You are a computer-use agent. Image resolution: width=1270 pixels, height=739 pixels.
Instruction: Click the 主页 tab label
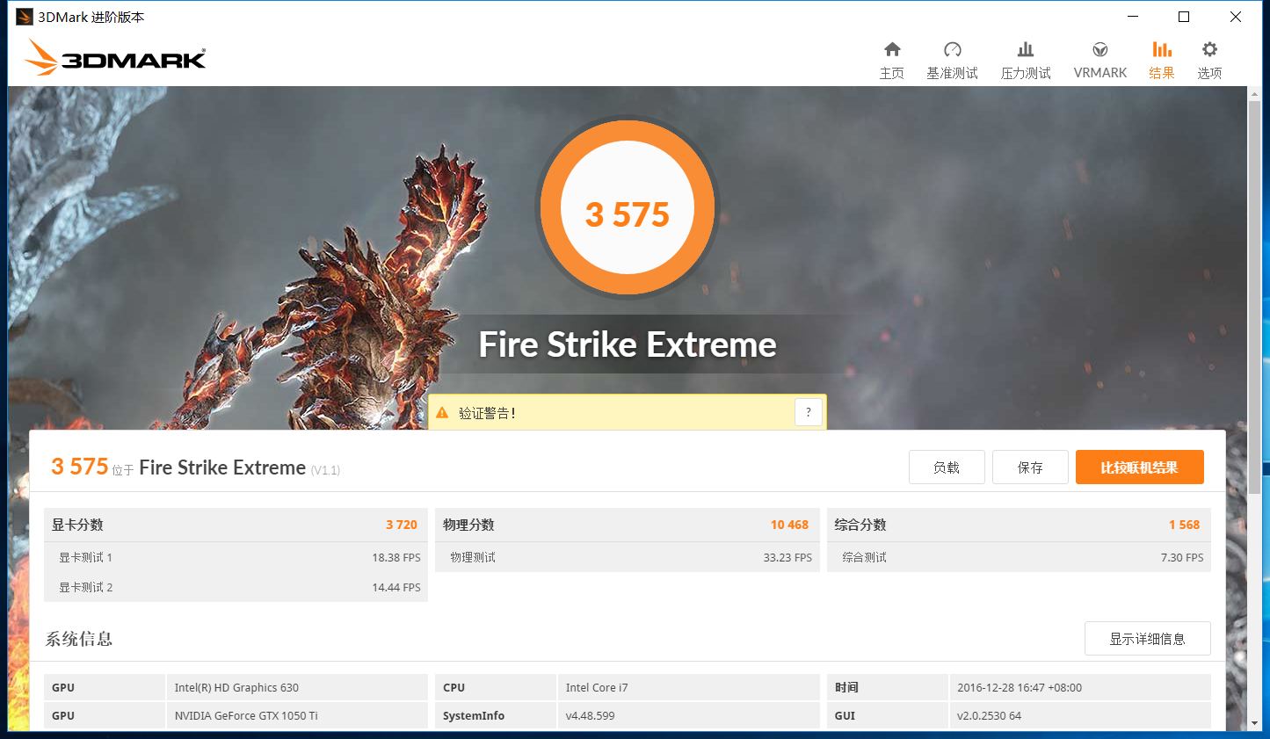[892, 73]
